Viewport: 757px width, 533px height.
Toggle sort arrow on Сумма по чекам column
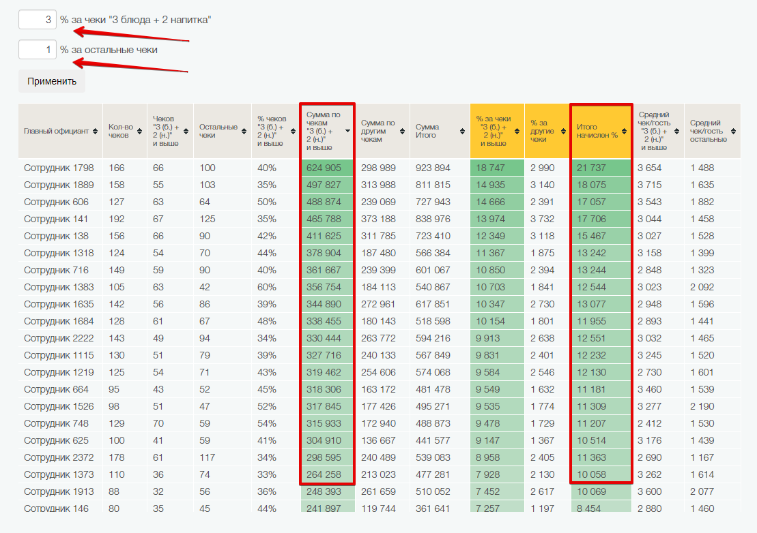[347, 131]
